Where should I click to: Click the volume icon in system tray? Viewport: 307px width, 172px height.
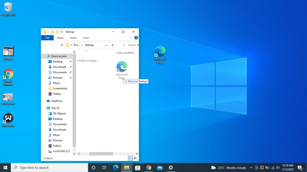coord(278,168)
